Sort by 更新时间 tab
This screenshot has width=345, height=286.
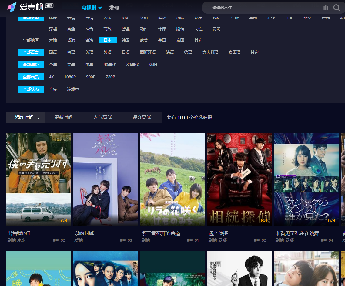[63, 117]
